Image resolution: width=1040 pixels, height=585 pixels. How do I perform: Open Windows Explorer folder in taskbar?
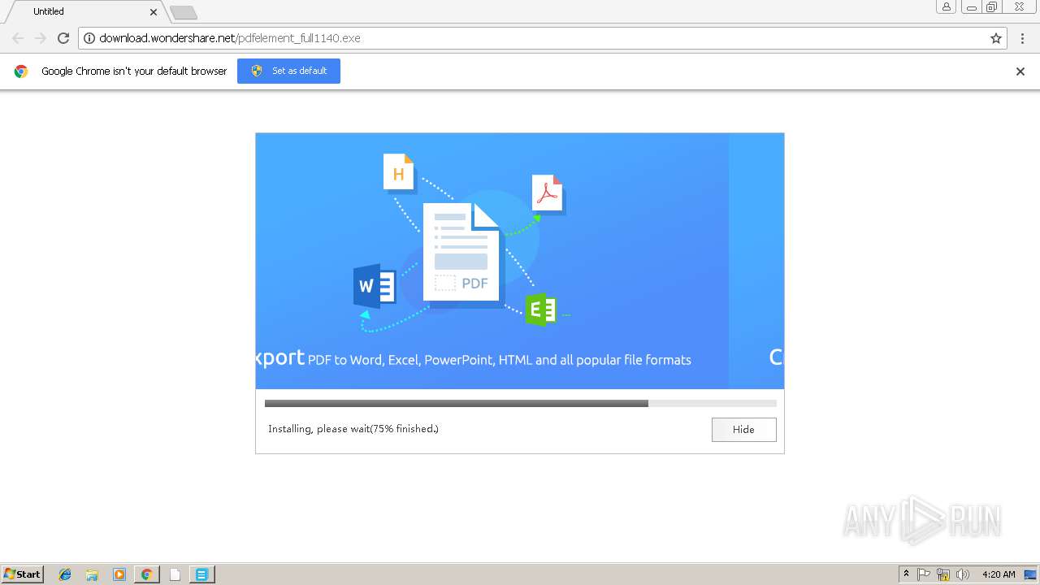coord(92,574)
